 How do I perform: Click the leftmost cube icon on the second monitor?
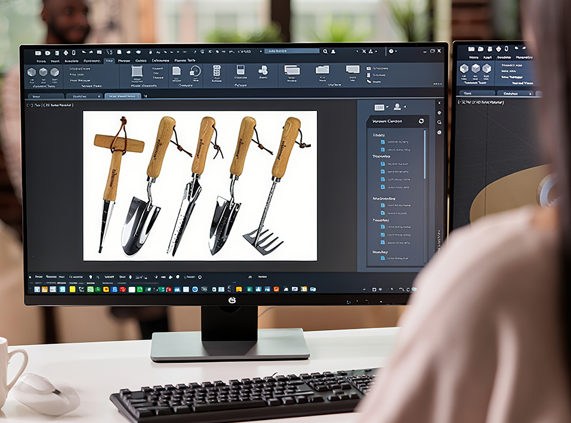coord(464,69)
